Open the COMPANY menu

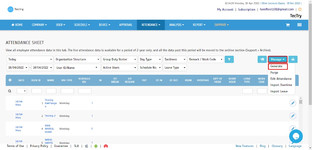[x=39, y=25]
